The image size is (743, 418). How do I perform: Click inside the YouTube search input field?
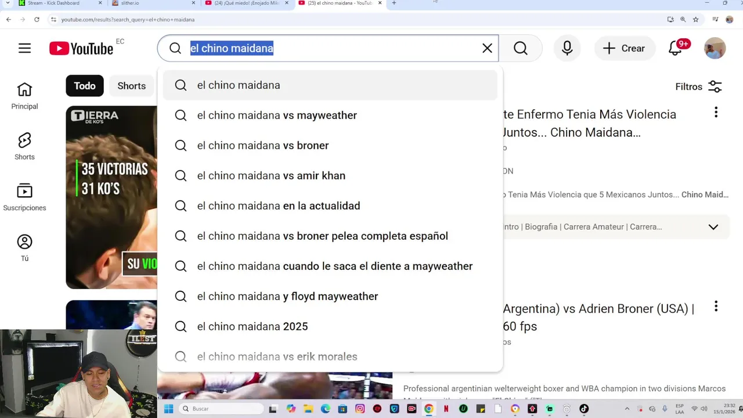point(333,48)
